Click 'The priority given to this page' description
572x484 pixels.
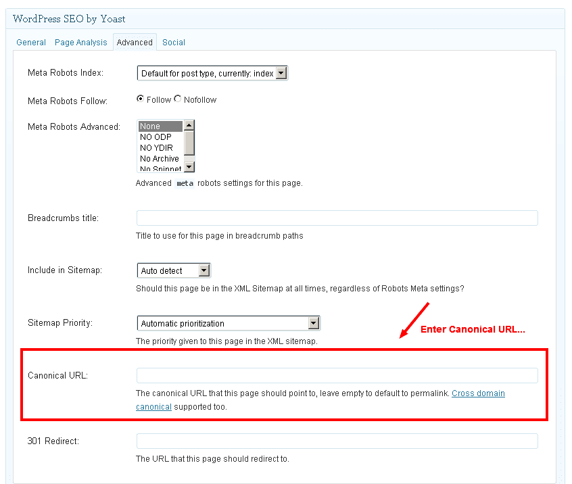click(227, 341)
